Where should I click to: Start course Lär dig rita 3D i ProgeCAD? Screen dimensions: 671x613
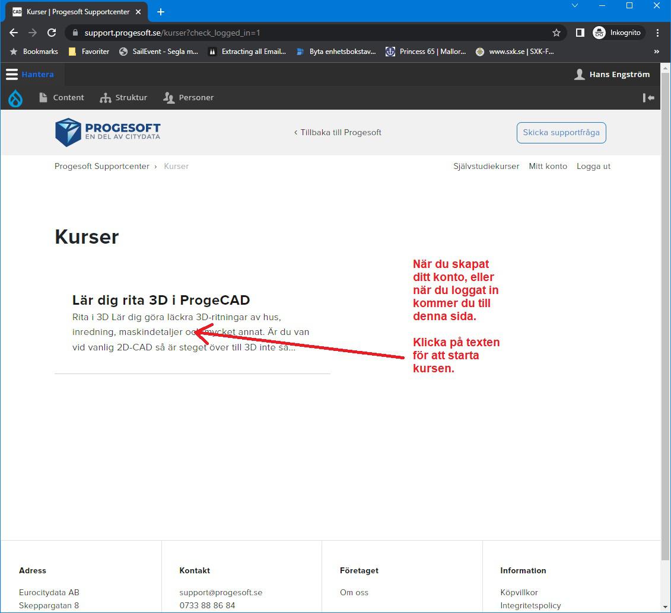161,300
